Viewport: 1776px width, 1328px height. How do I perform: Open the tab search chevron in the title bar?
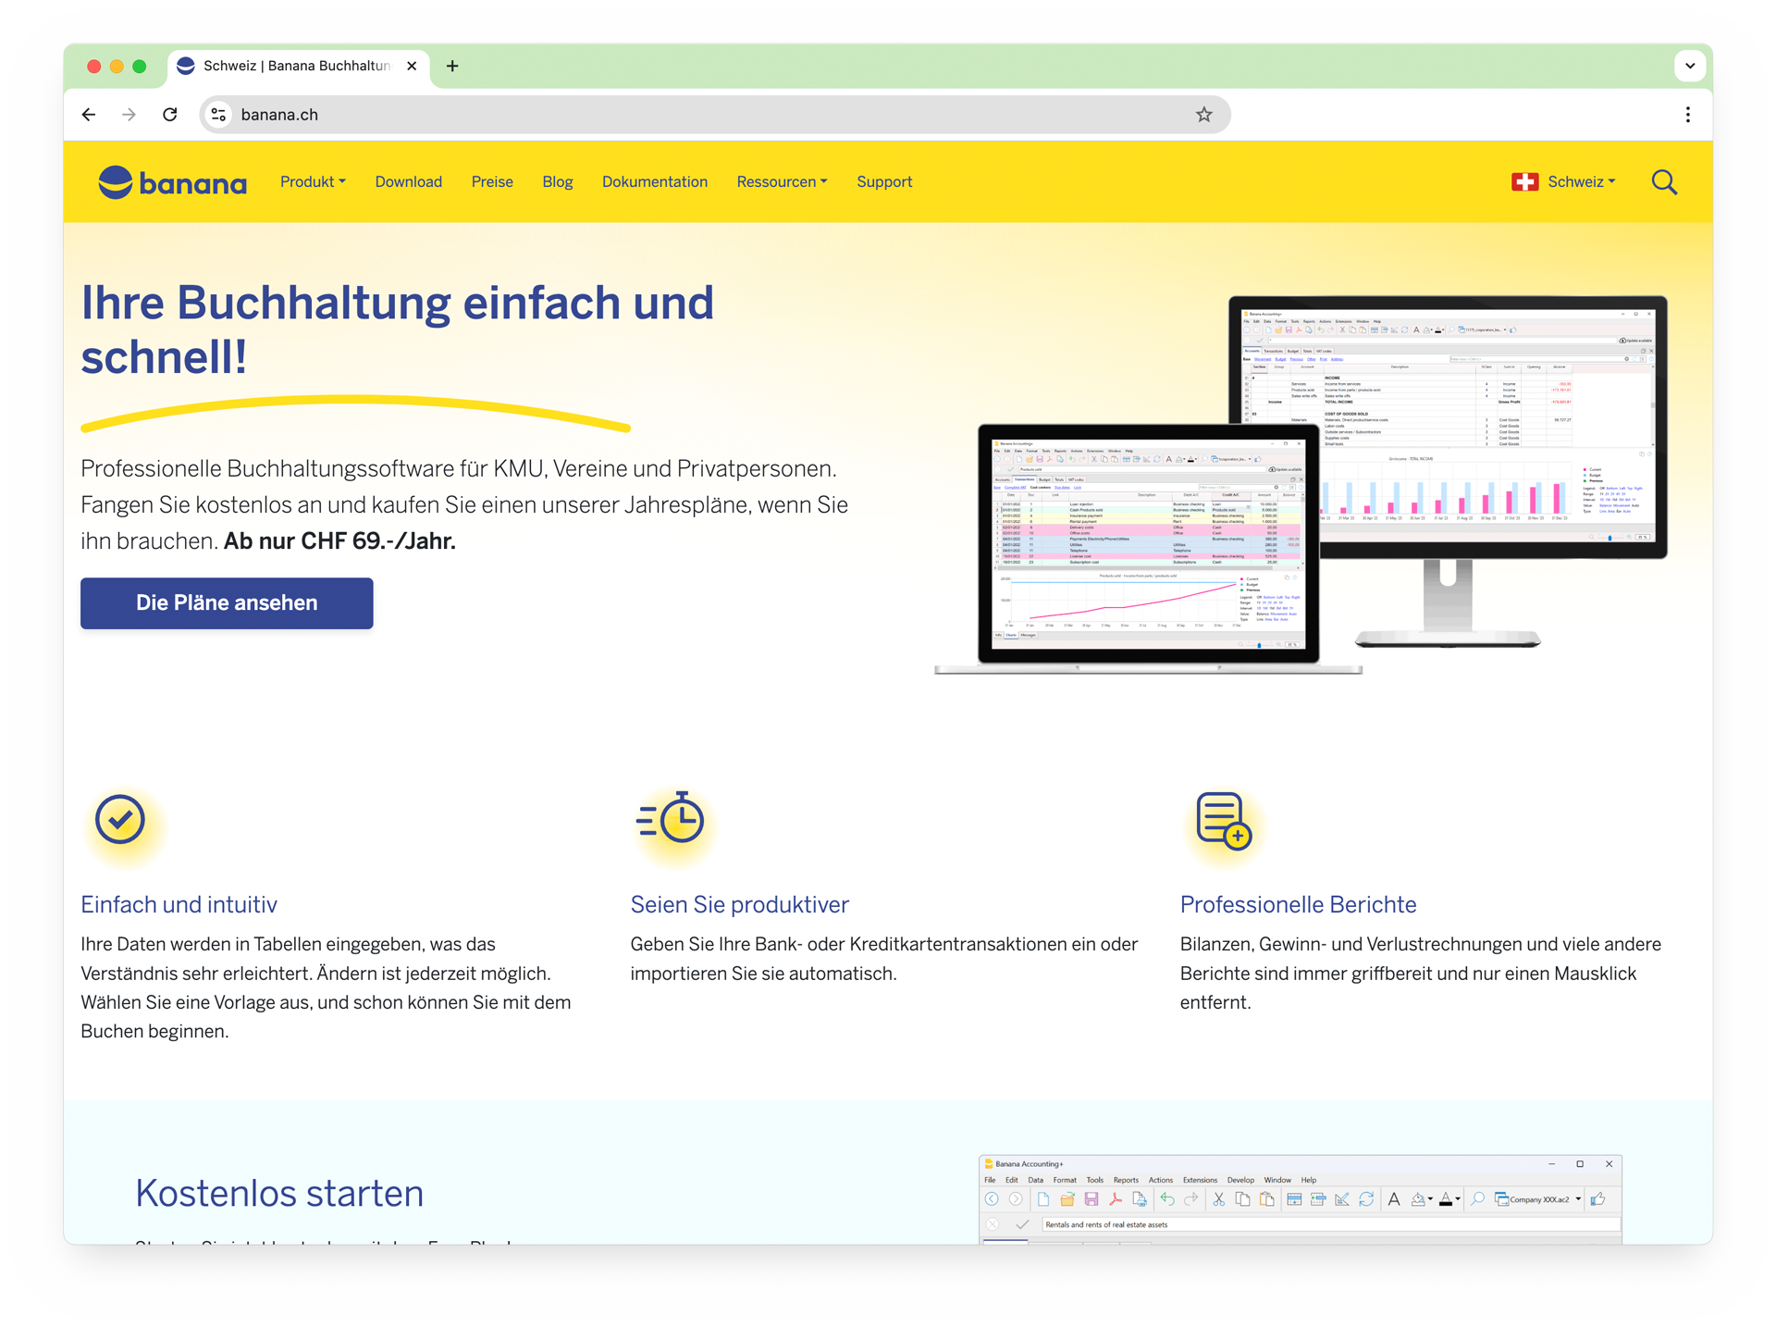[1690, 66]
